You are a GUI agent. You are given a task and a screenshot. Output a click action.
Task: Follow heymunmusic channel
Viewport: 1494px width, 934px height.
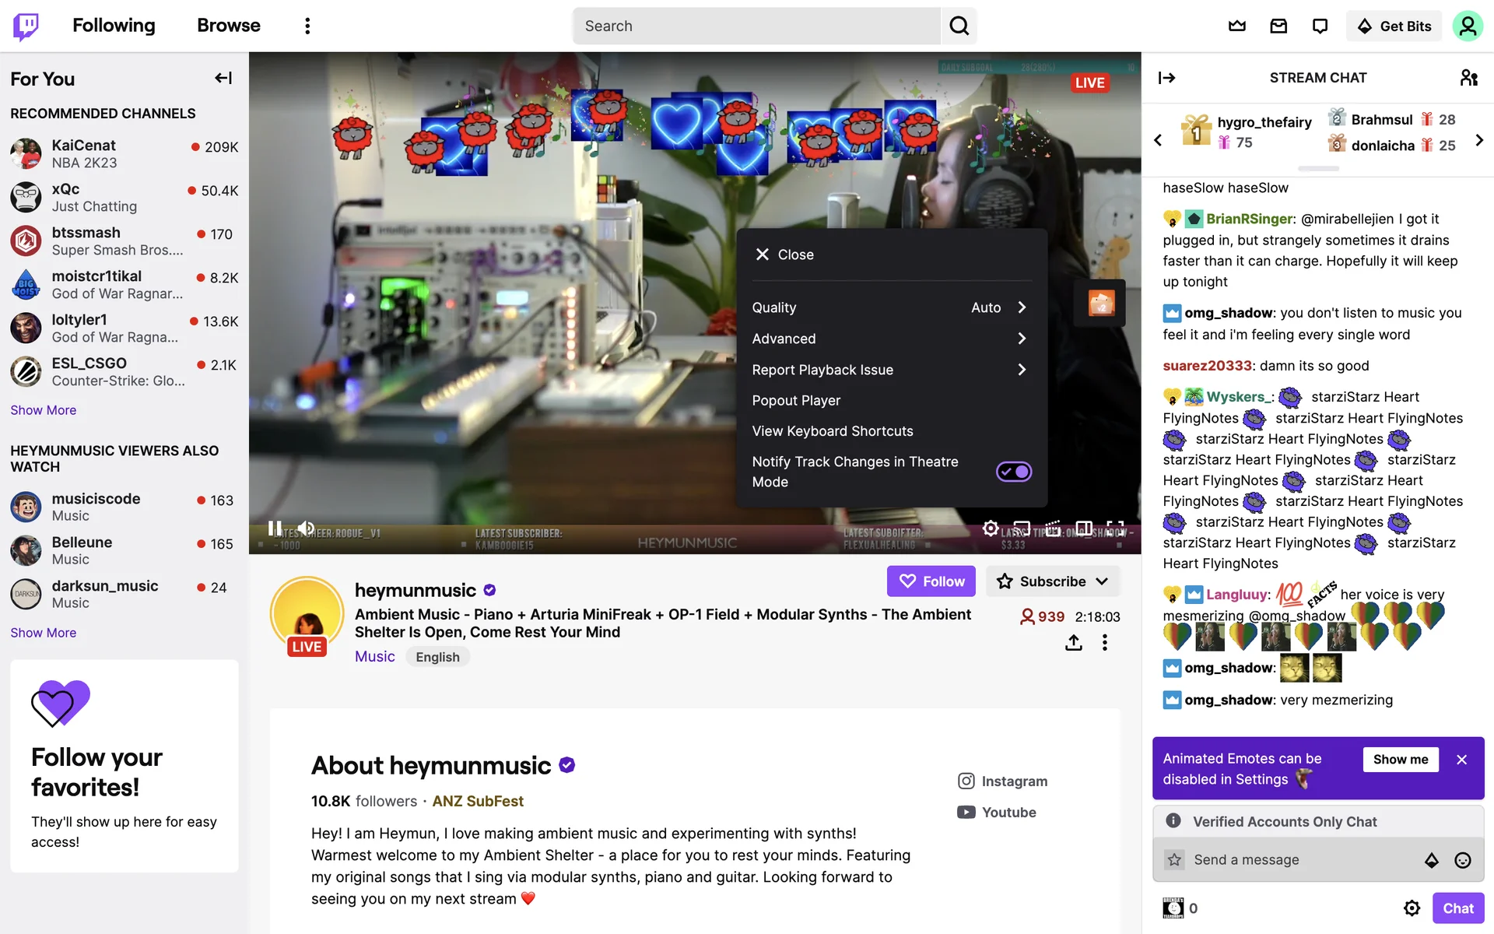tap(931, 581)
